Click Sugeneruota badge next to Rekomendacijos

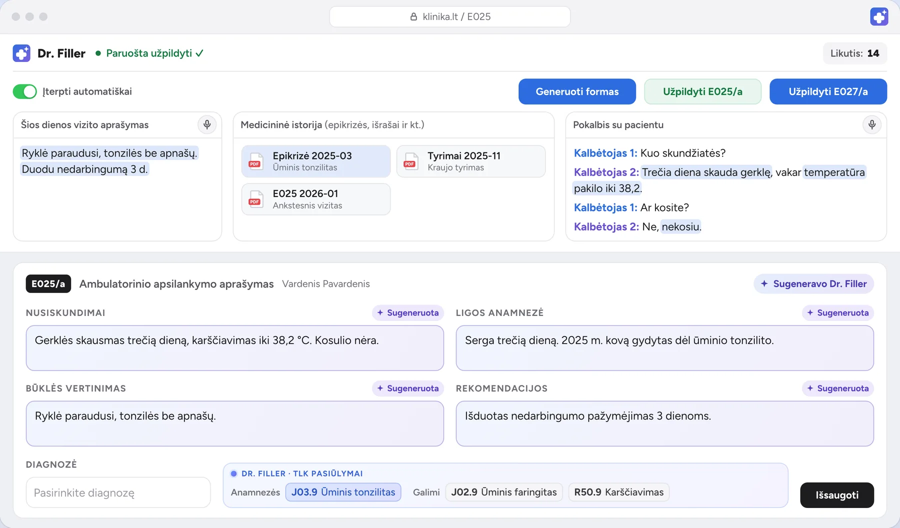838,388
